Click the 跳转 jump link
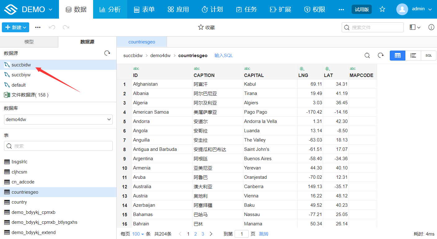 click(264, 234)
